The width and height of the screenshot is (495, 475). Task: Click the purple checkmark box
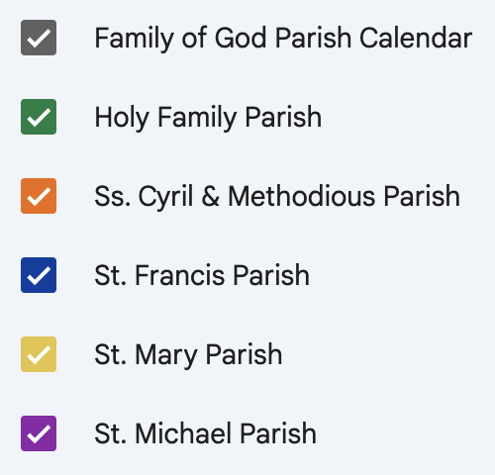coord(39,433)
